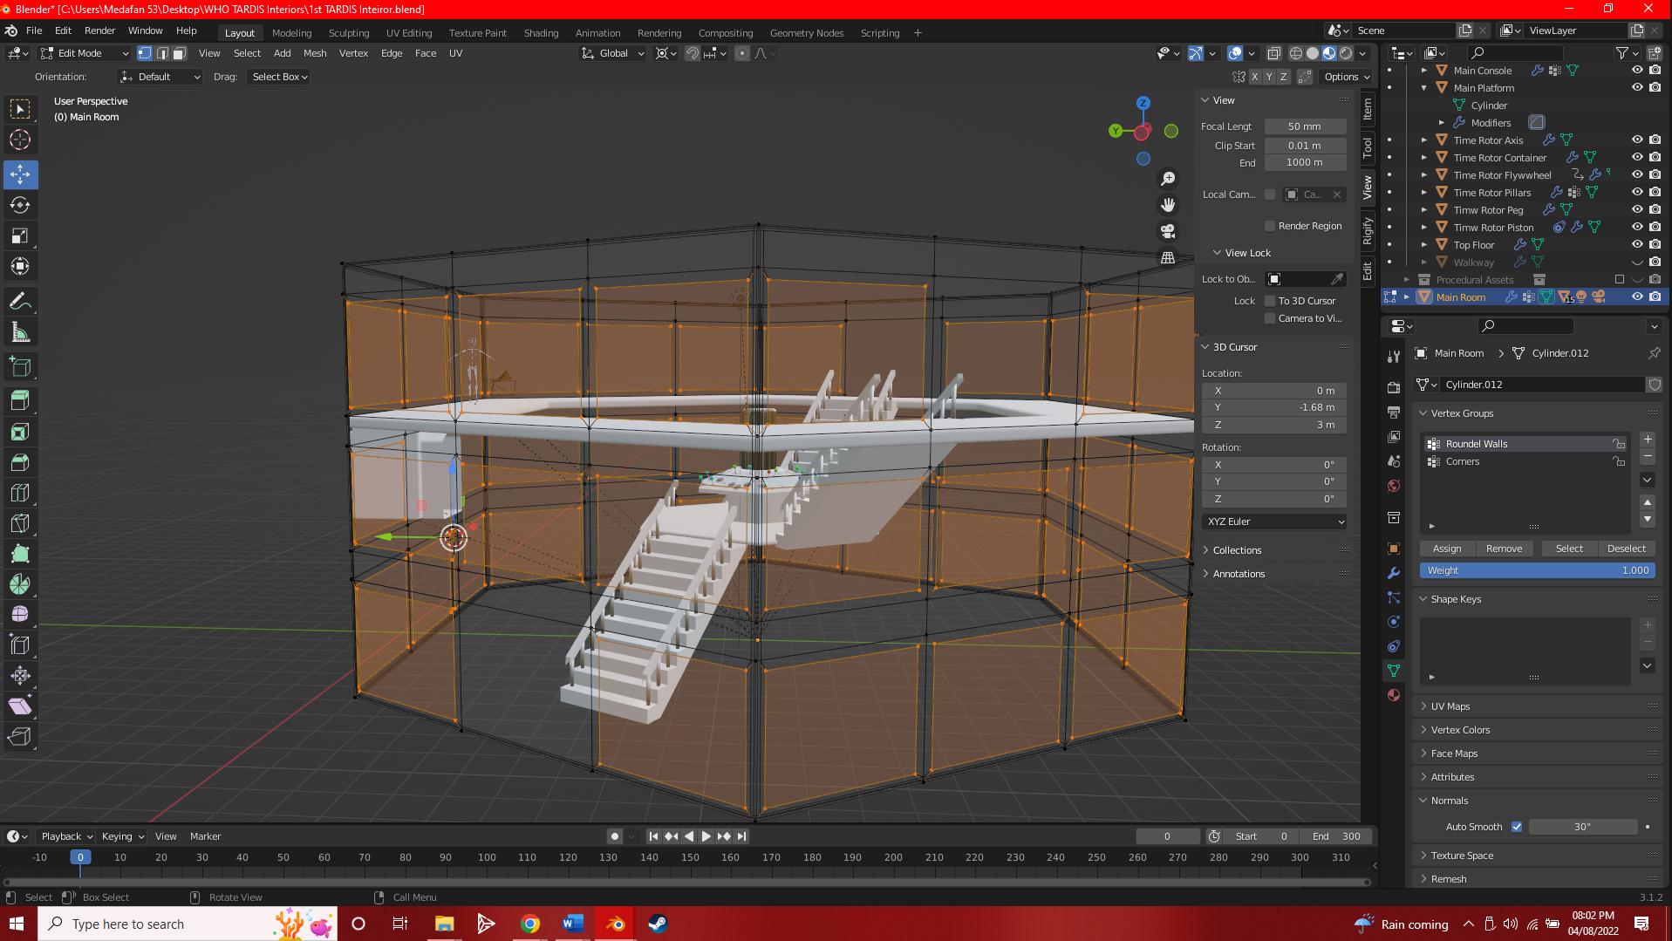Open Steam from the taskbar
Screen dimensions: 1672x941
coord(658,924)
